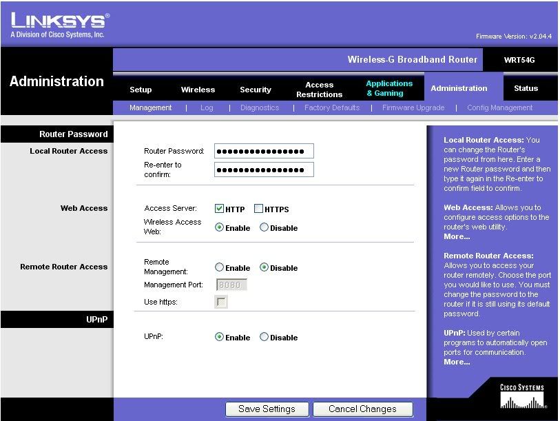Enable Remote Management radio button
Image resolution: width=560 pixels, height=421 pixels.
pos(220,267)
